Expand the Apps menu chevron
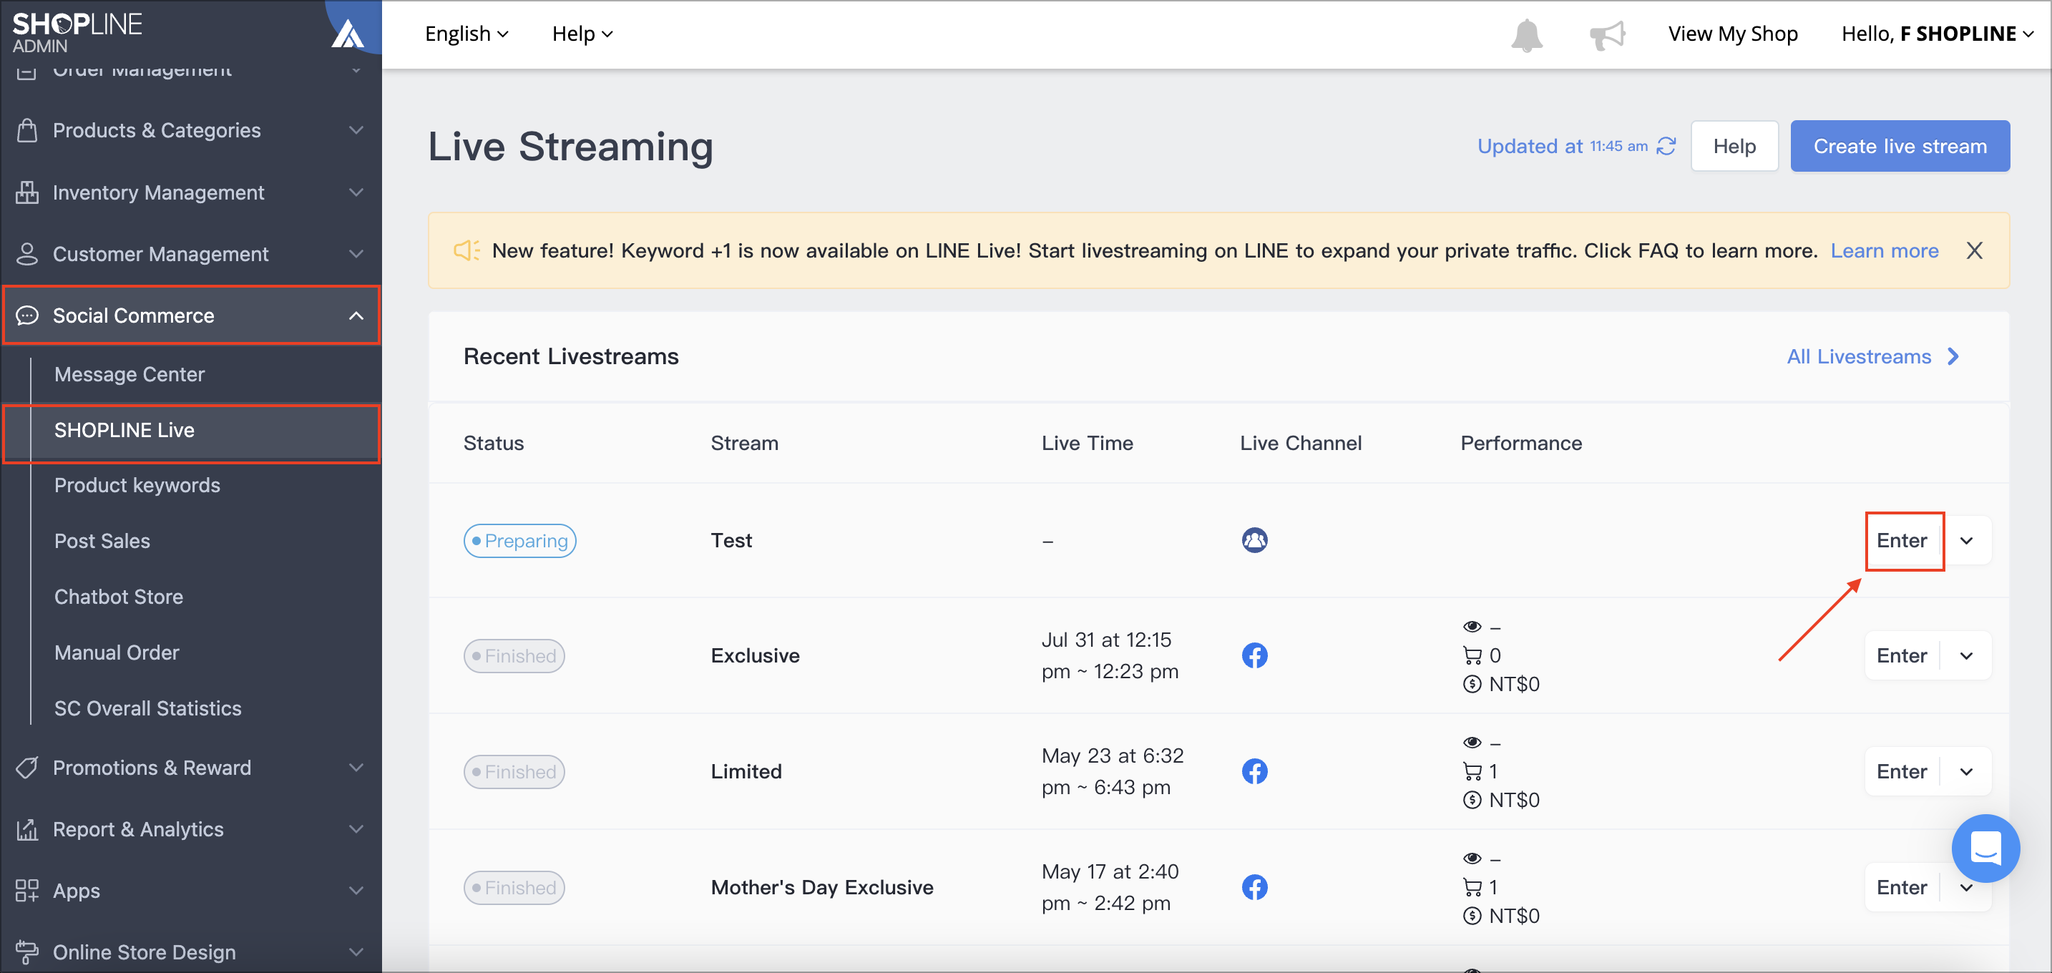The height and width of the screenshot is (973, 2052). point(356,891)
